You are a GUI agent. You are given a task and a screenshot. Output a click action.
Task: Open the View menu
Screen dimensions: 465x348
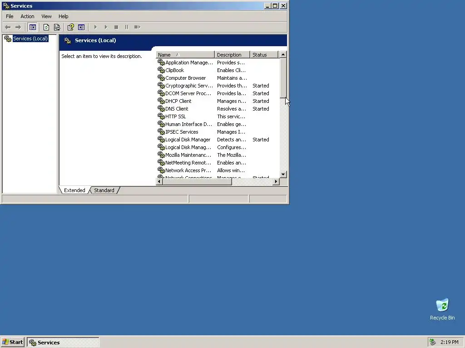[46, 16]
